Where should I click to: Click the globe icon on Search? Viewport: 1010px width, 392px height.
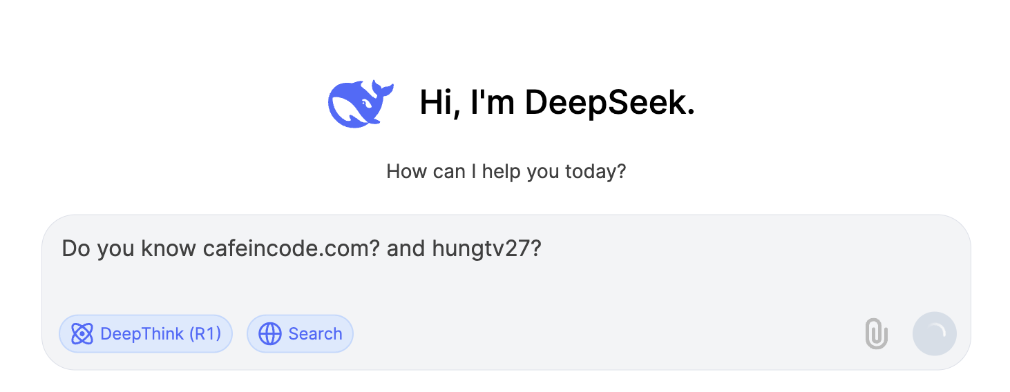[270, 334]
